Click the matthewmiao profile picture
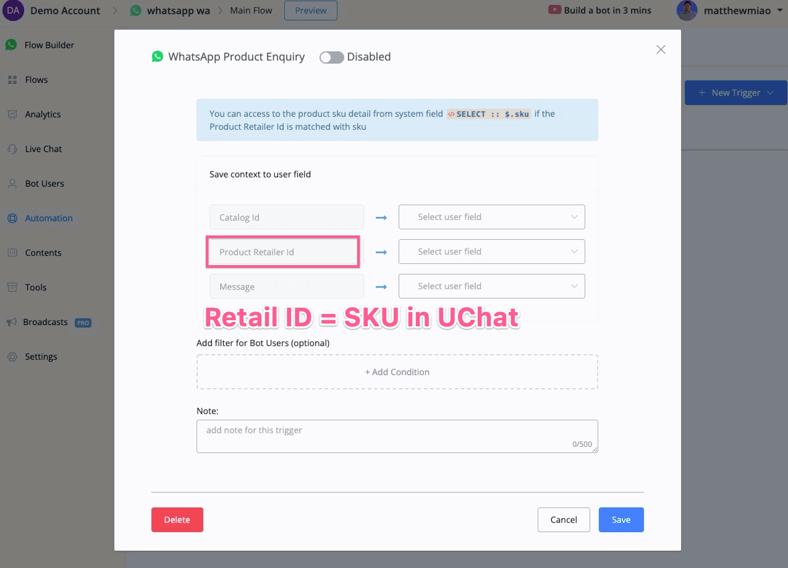 687,11
